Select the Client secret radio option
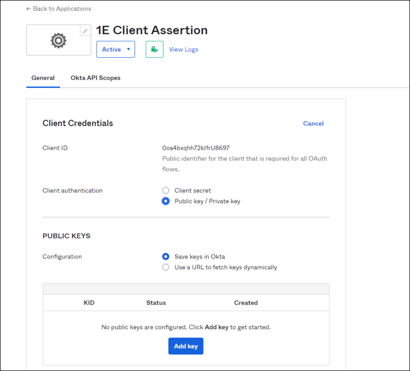 pyautogui.click(x=166, y=191)
